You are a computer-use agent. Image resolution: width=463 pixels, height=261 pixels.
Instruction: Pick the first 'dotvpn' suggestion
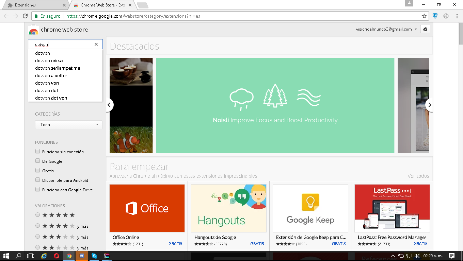(x=65, y=53)
